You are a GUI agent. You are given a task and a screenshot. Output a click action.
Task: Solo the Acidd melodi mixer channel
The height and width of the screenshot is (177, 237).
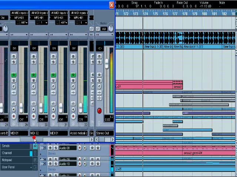(x=73, y=62)
